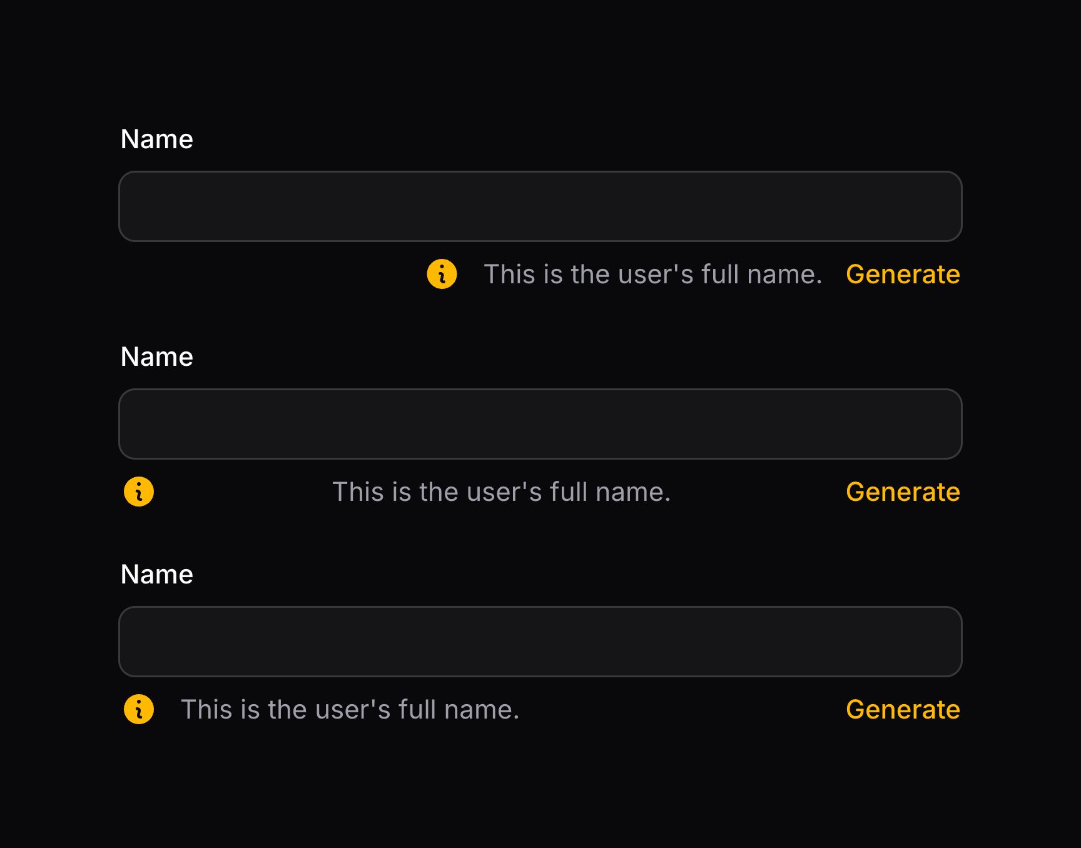Select the info icon beside the right-aligned helper text
Image resolution: width=1081 pixels, height=848 pixels.
[x=442, y=274]
